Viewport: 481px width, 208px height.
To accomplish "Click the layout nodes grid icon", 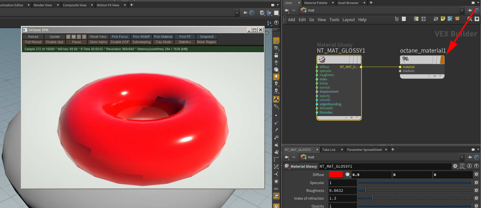I will tap(424, 19).
